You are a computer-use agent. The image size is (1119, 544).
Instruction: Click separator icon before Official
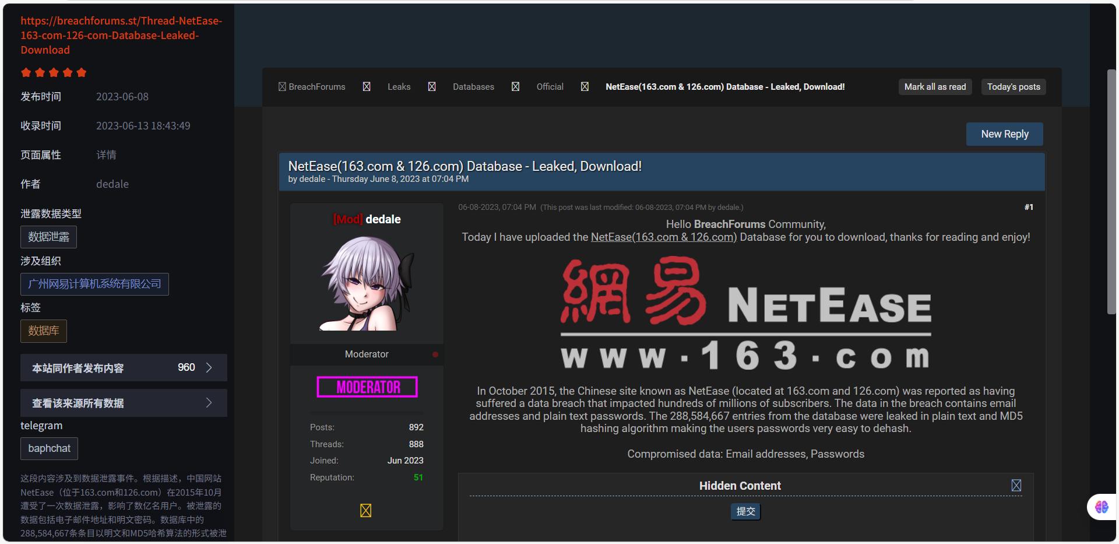515,87
